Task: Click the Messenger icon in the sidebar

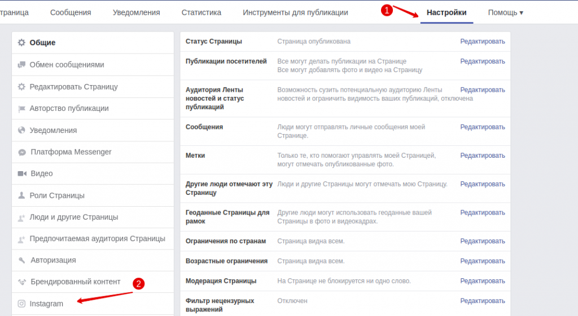Action: pyautogui.click(x=22, y=152)
